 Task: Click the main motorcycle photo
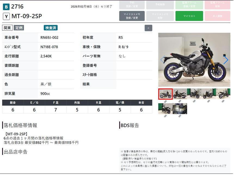[194, 60]
